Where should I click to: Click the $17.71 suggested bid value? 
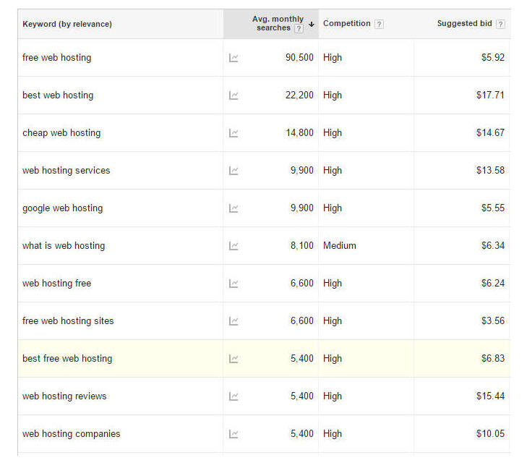pyautogui.click(x=490, y=95)
